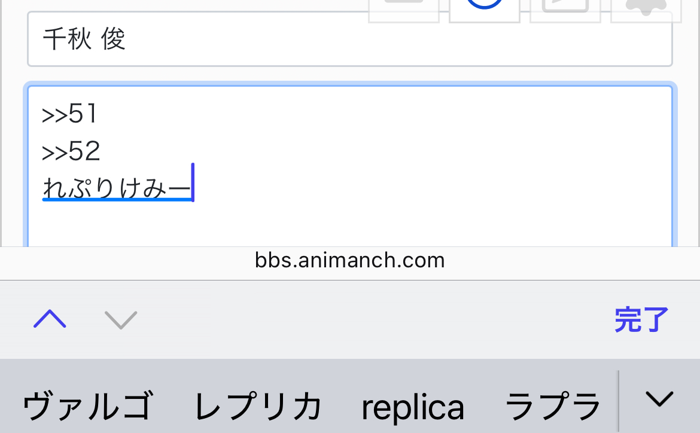
Task: Tap the underlined れぷりけみー composing text
Action: click(117, 187)
